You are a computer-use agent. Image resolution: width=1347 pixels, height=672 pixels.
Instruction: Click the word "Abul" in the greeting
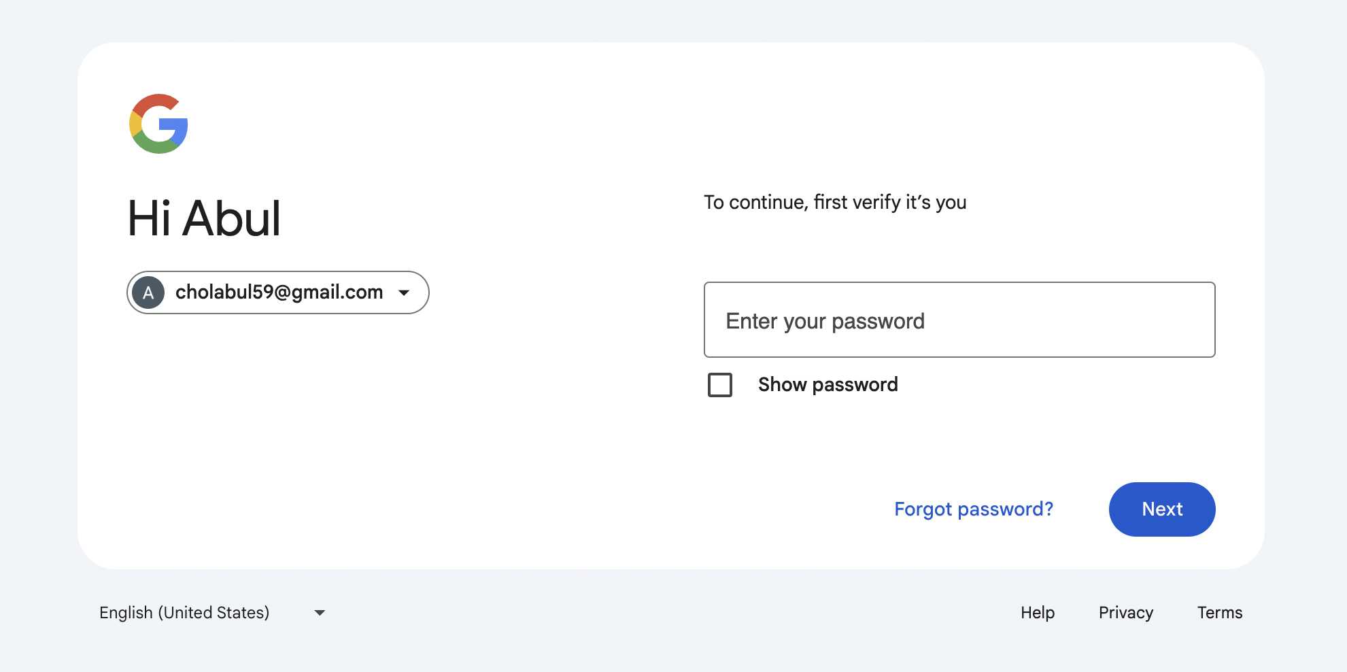tap(231, 219)
